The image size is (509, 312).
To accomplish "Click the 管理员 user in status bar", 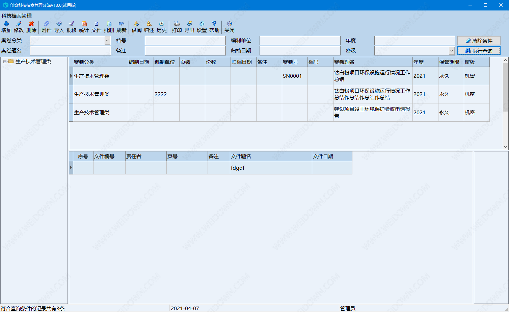I will [x=348, y=309].
